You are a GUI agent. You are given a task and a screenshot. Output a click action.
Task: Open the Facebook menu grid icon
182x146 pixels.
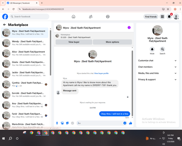(x=162, y=17)
